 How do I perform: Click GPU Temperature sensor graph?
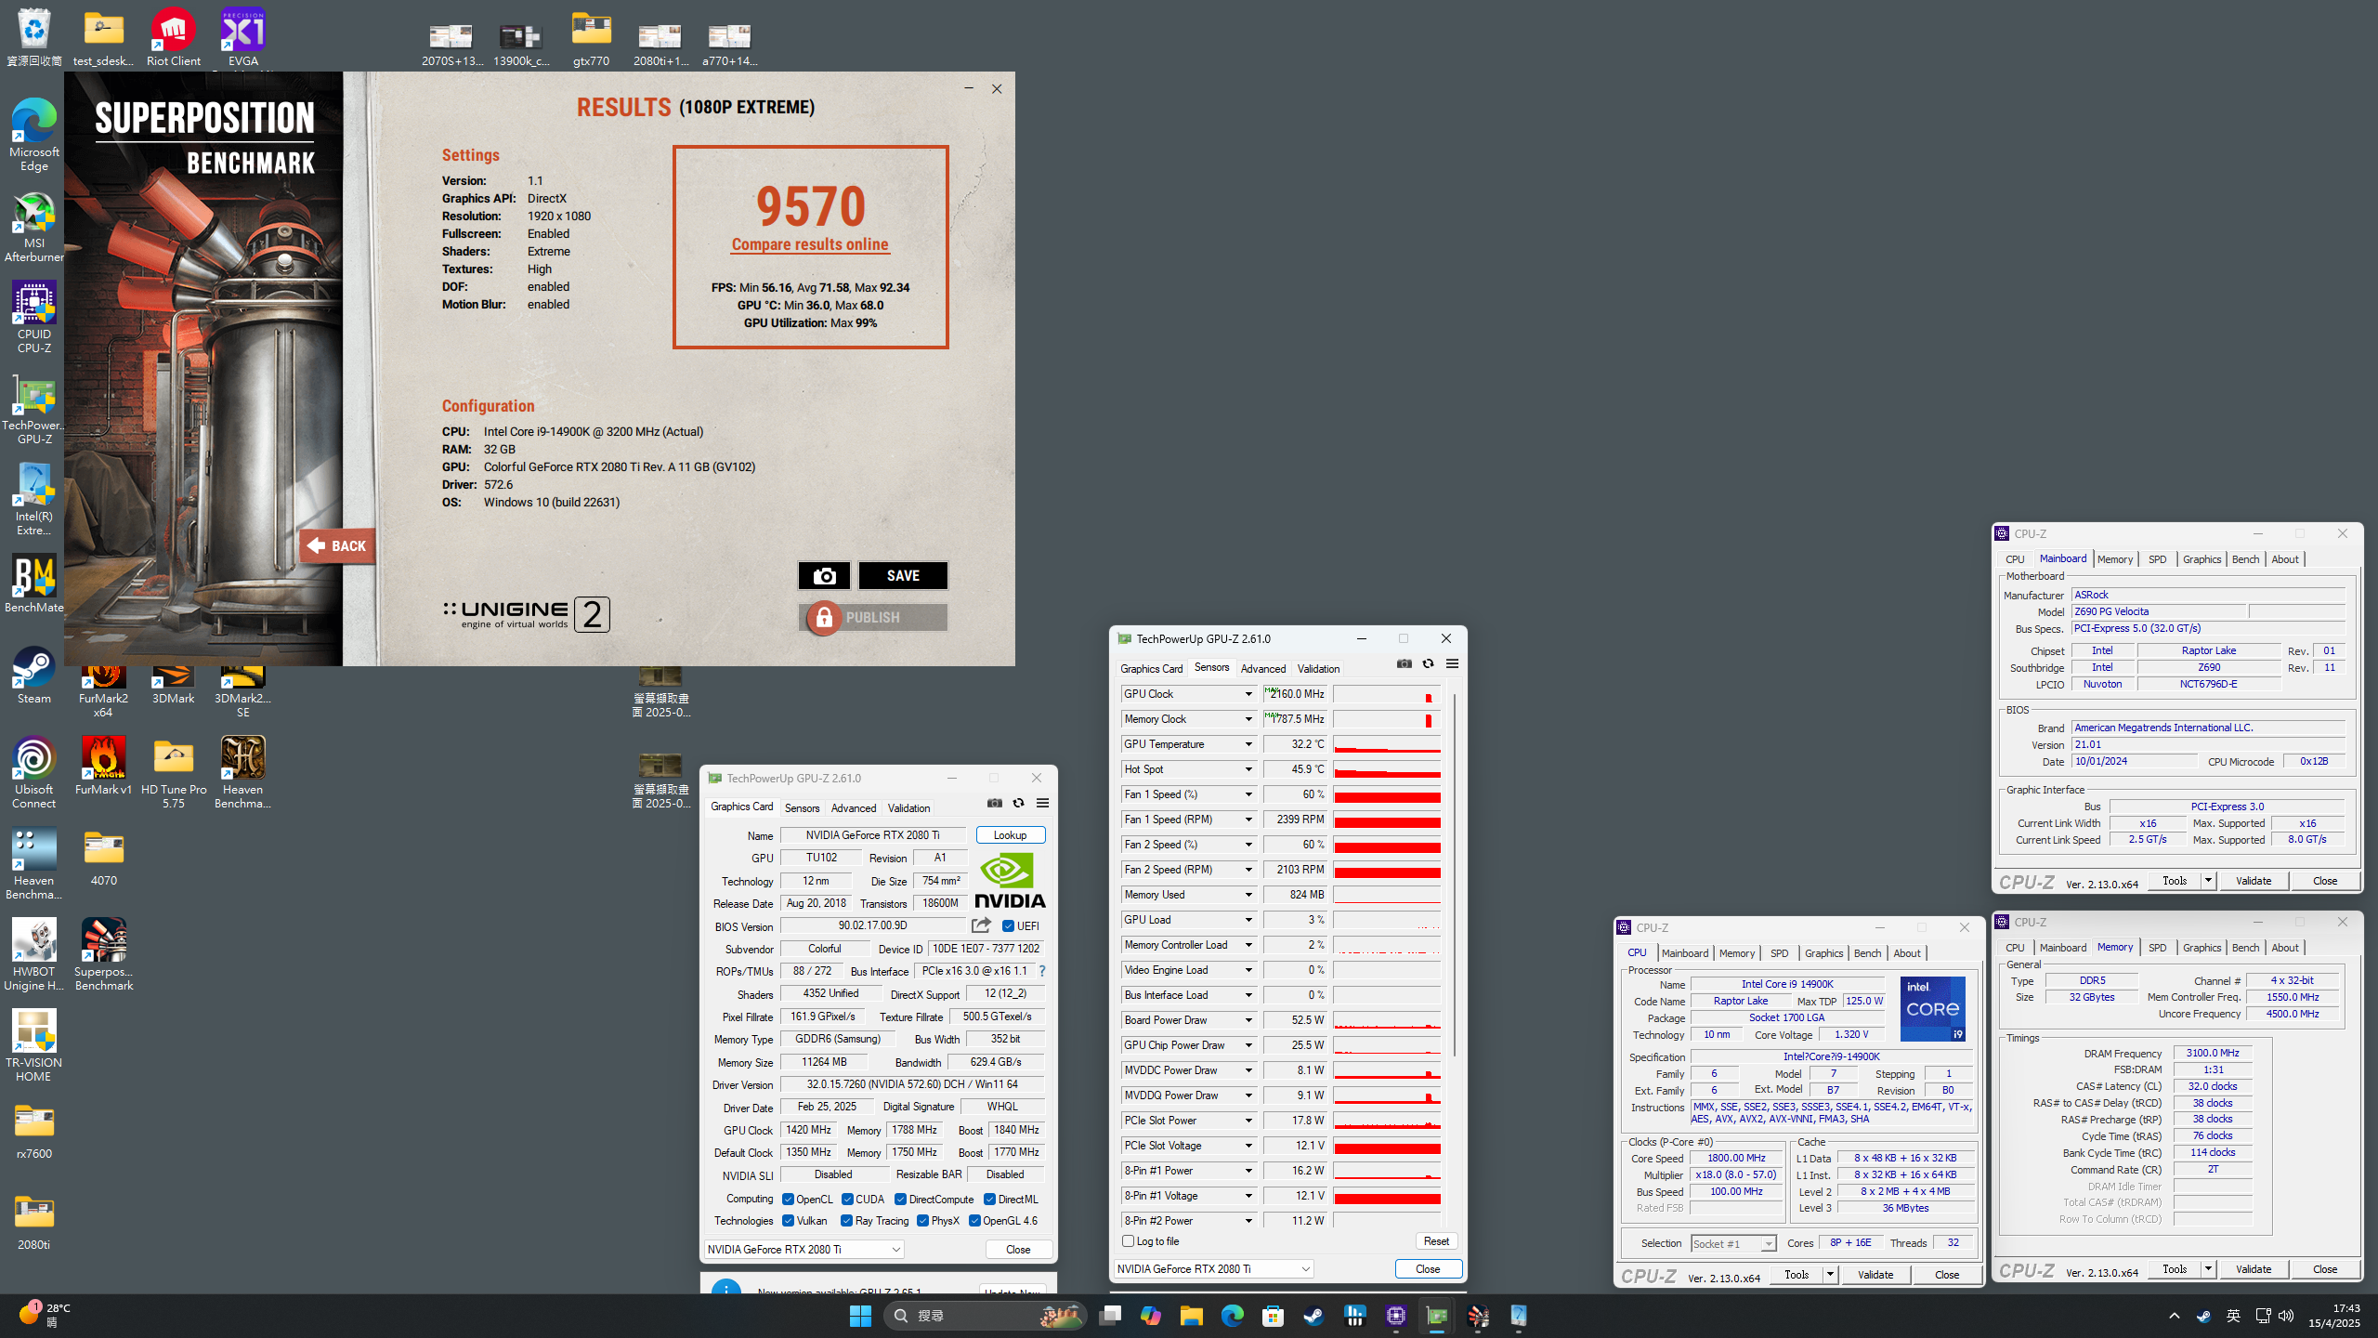coord(1387,745)
